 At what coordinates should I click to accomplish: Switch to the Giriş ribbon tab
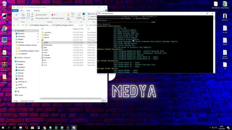pos(22,10)
